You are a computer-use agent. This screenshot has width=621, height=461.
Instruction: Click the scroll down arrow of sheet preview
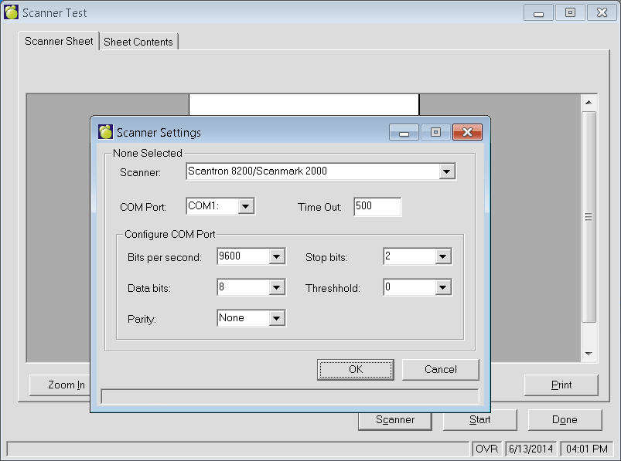coord(589,354)
